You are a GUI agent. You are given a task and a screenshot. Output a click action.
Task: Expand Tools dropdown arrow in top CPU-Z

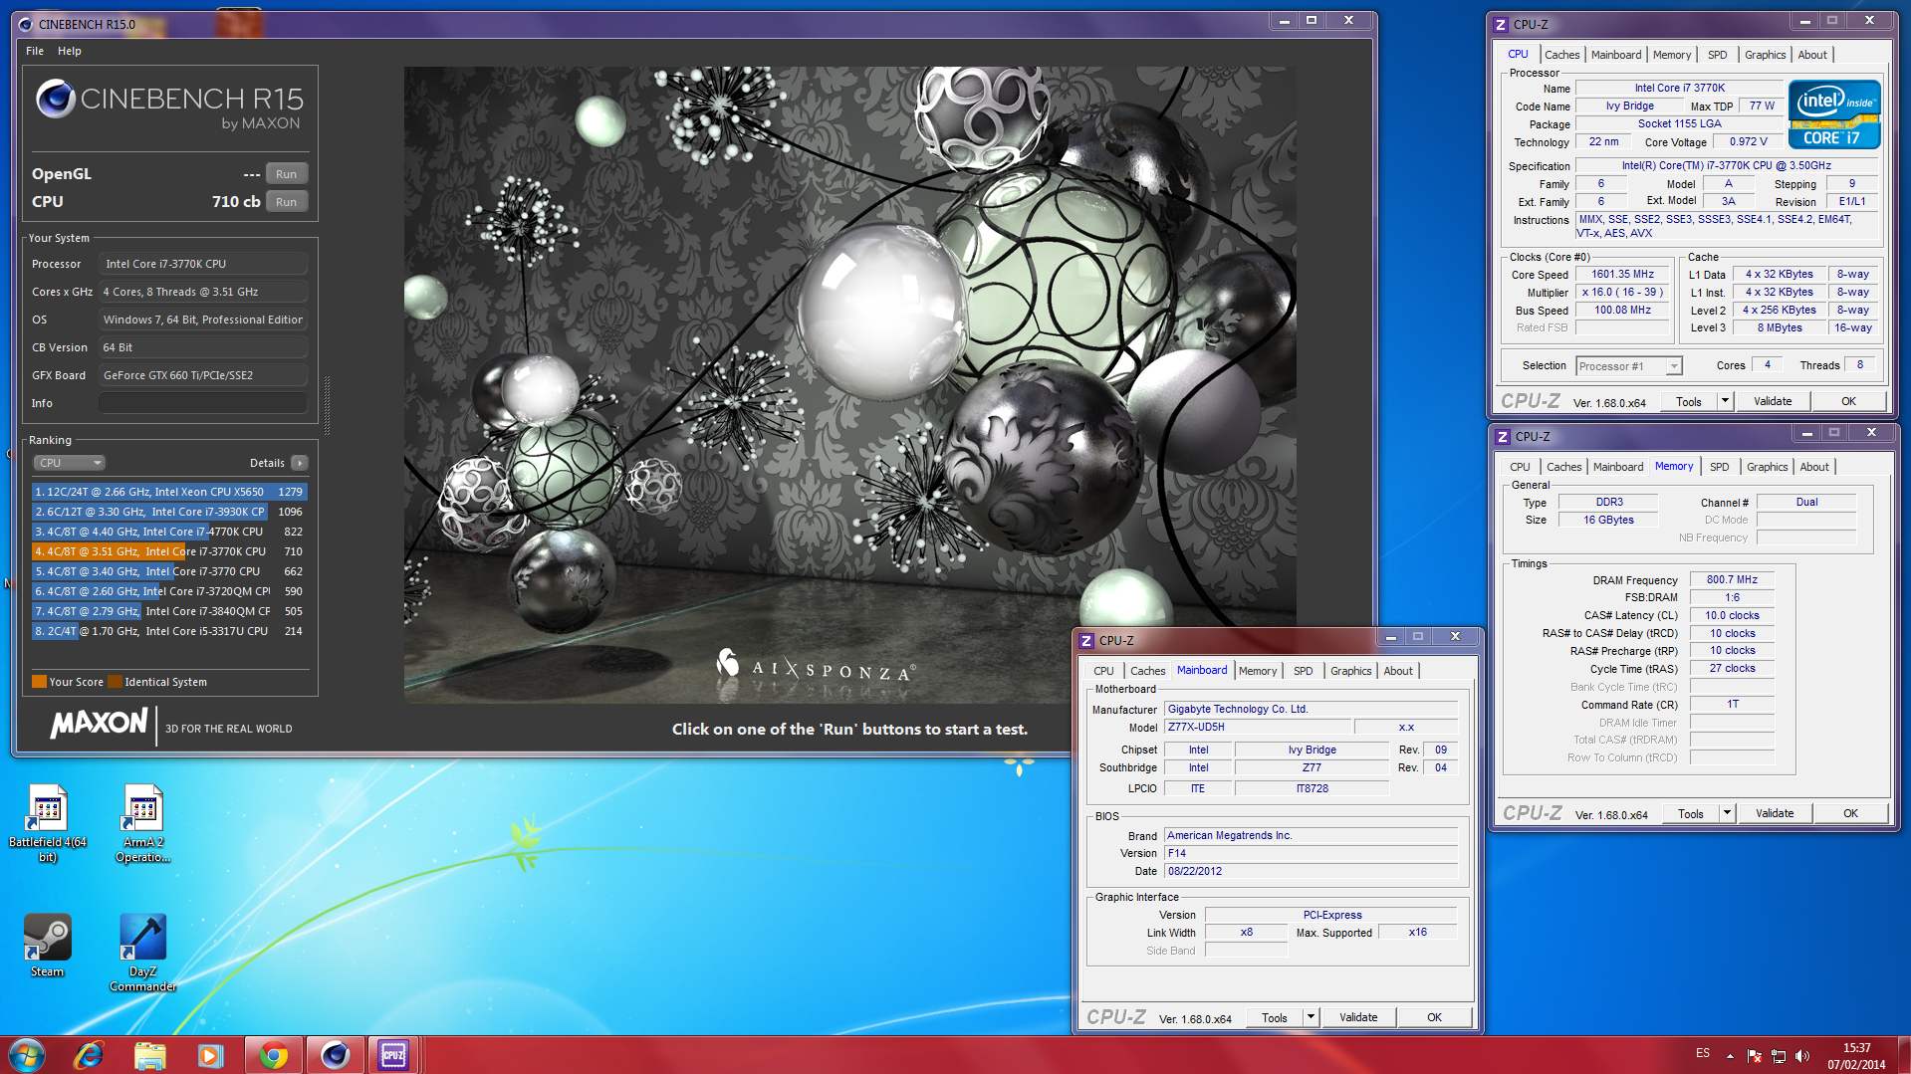coord(1725,401)
